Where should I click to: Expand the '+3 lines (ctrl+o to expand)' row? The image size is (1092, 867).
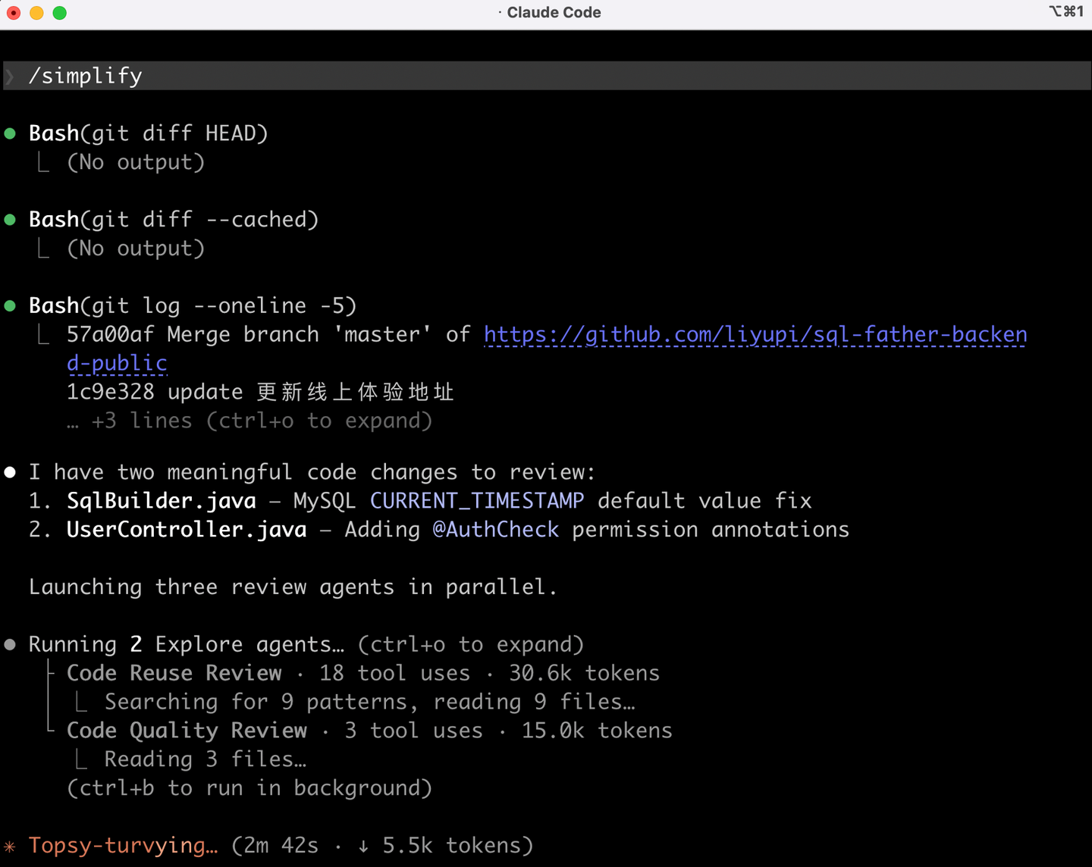[249, 421]
